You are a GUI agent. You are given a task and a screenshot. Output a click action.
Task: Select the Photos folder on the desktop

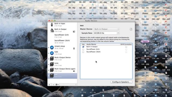coord(145,12)
